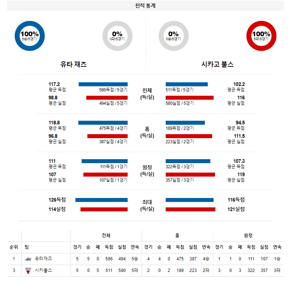Image resolution: width=289 pixels, height=281 pixels.
Task: Click the 순위 column header
Action: pos(14,247)
